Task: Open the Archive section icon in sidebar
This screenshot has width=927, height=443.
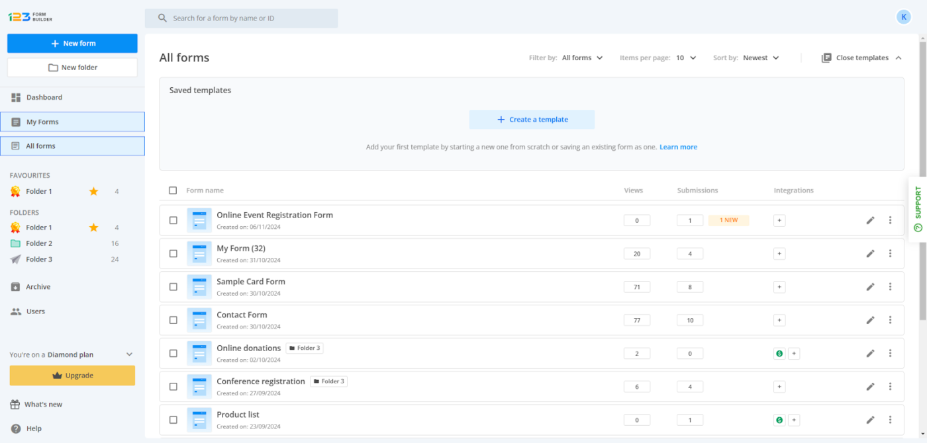Action: point(16,287)
